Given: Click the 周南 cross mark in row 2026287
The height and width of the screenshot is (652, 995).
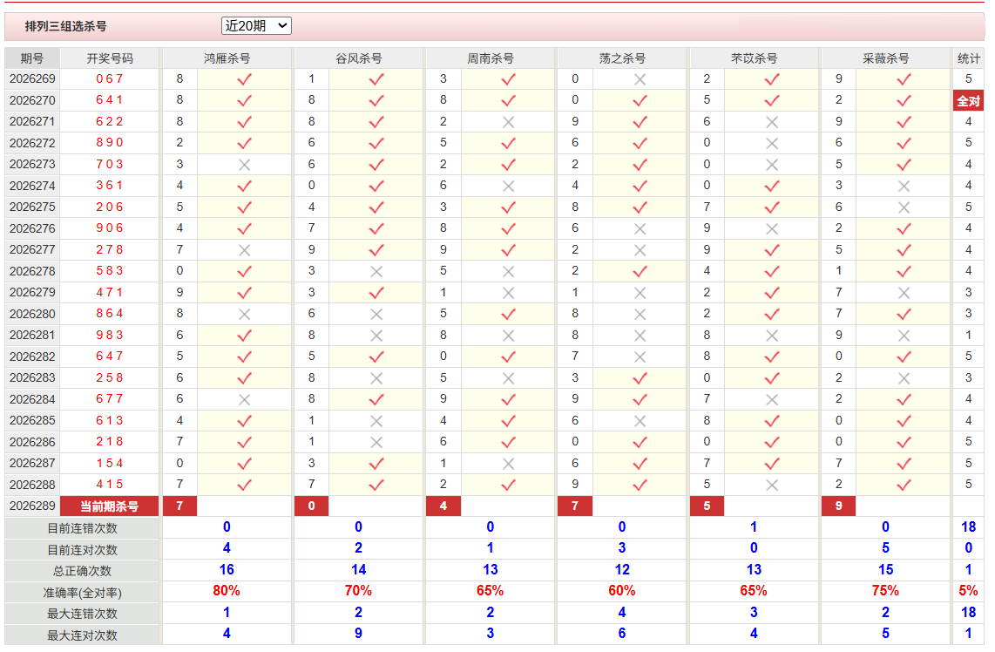Looking at the screenshot, I should (x=508, y=464).
